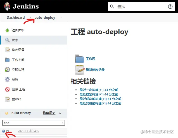
Task: Open the 工作区 link
Action: tap(90, 59)
